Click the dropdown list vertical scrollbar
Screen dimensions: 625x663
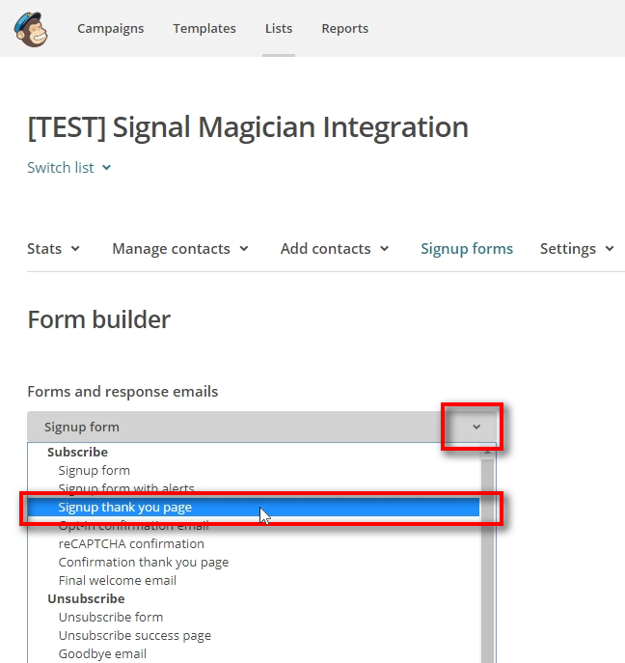coord(488,560)
